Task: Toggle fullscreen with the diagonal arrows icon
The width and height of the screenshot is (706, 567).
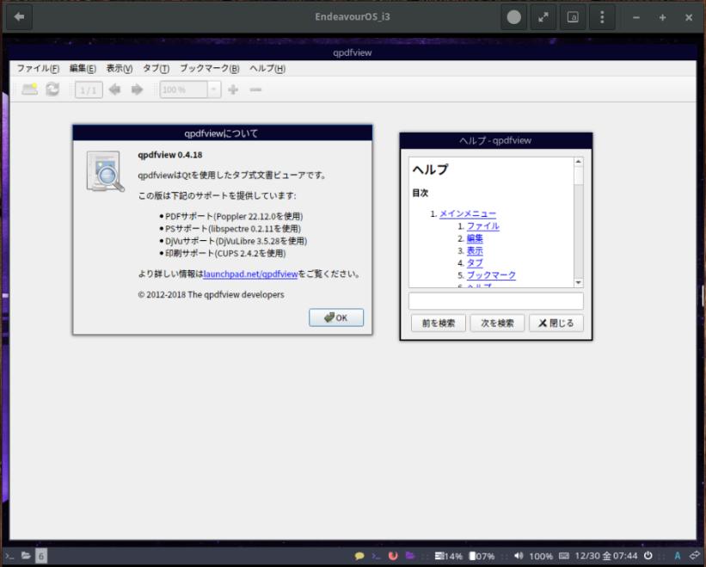Action: pos(543,17)
